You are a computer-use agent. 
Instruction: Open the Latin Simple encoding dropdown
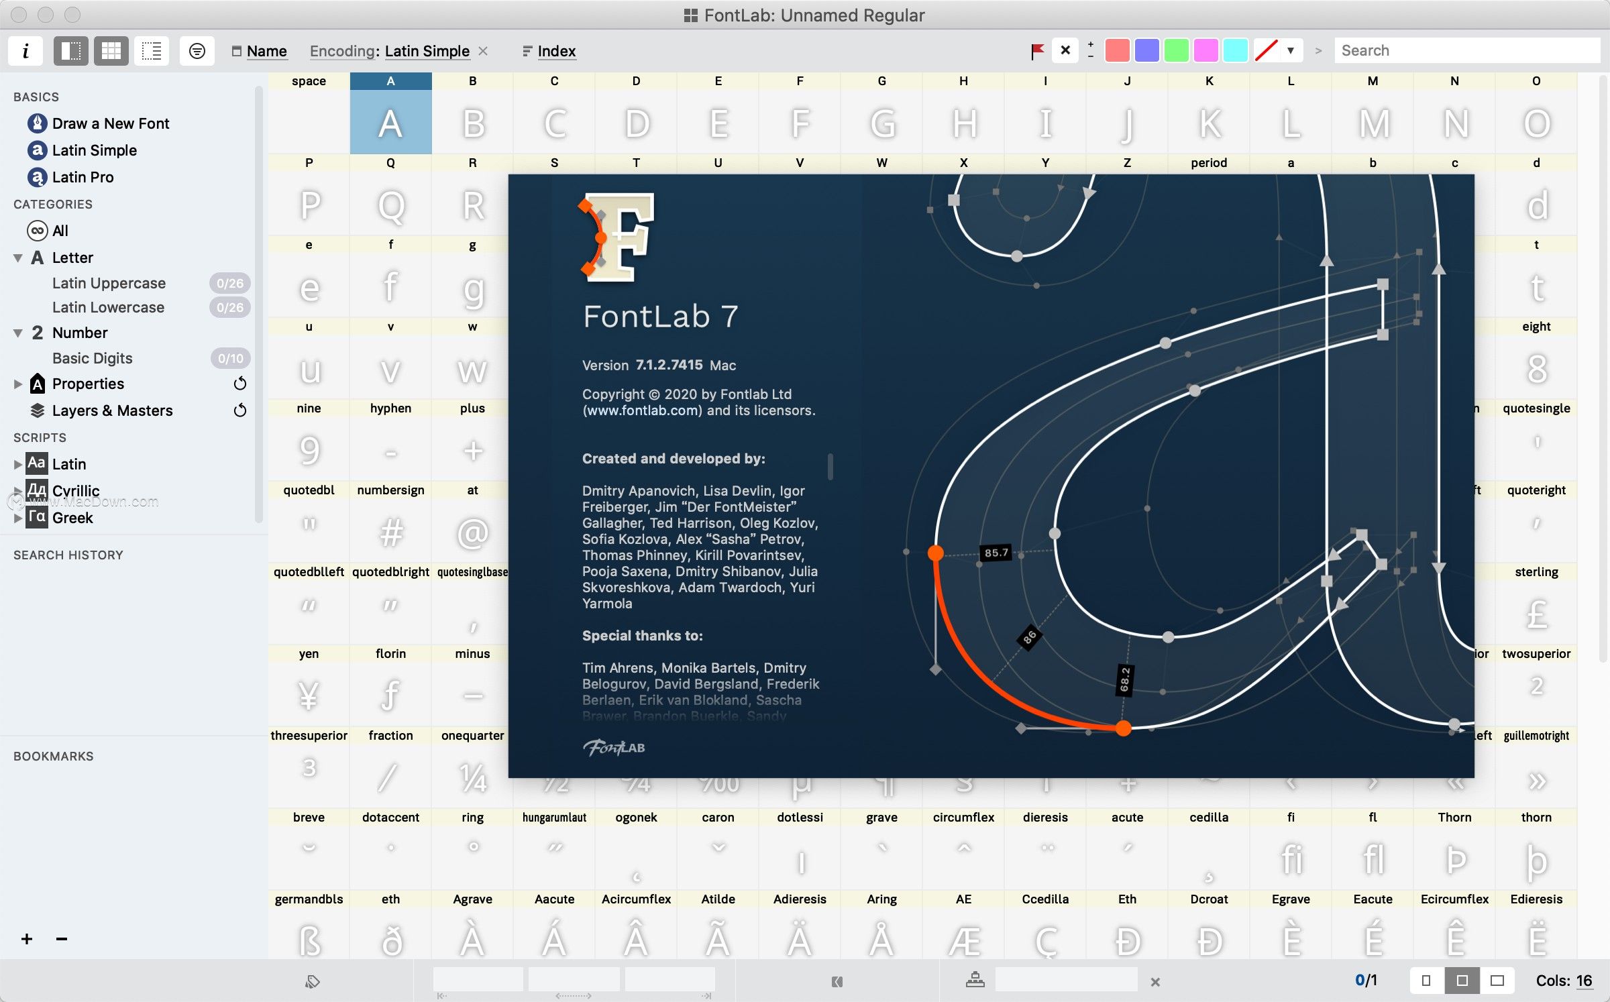click(427, 51)
